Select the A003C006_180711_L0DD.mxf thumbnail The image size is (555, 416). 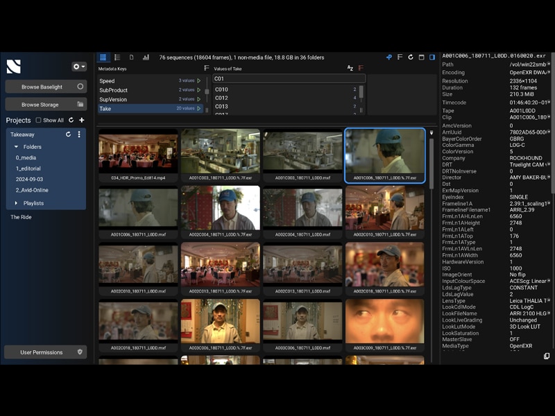pyautogui.click(x=302, y=325)
